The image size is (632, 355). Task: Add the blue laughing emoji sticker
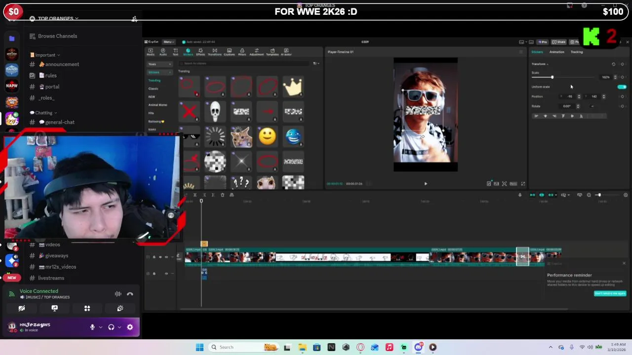[293, 137]
